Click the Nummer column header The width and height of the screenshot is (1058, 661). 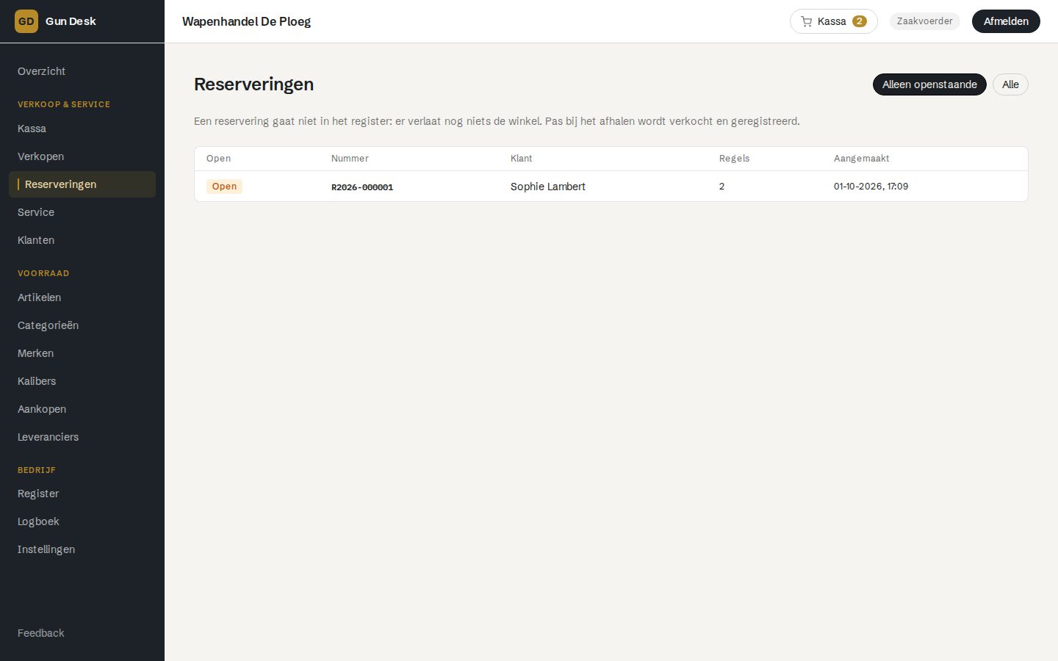click(350, 159)
